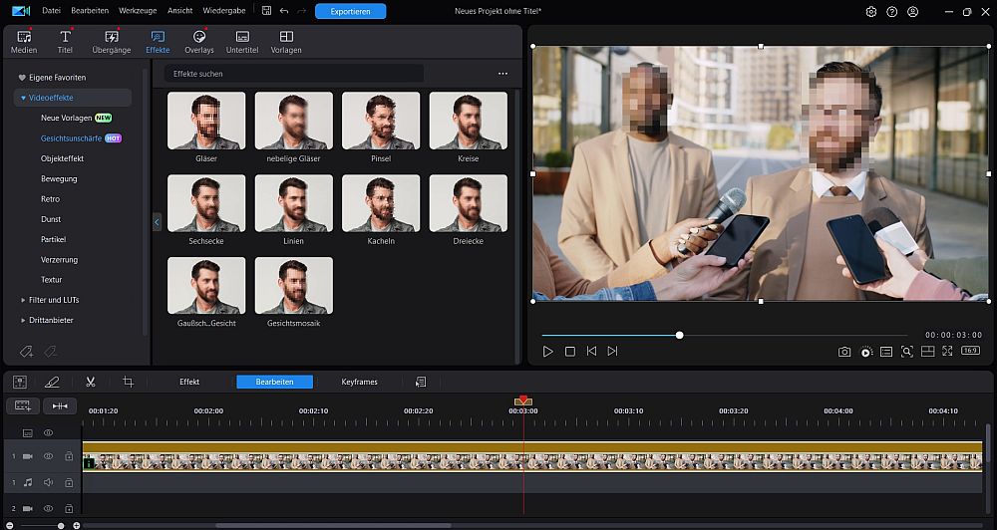Click the Effekte suchen search field
This screenshot has width=997, height=530.
click(294, 74)
